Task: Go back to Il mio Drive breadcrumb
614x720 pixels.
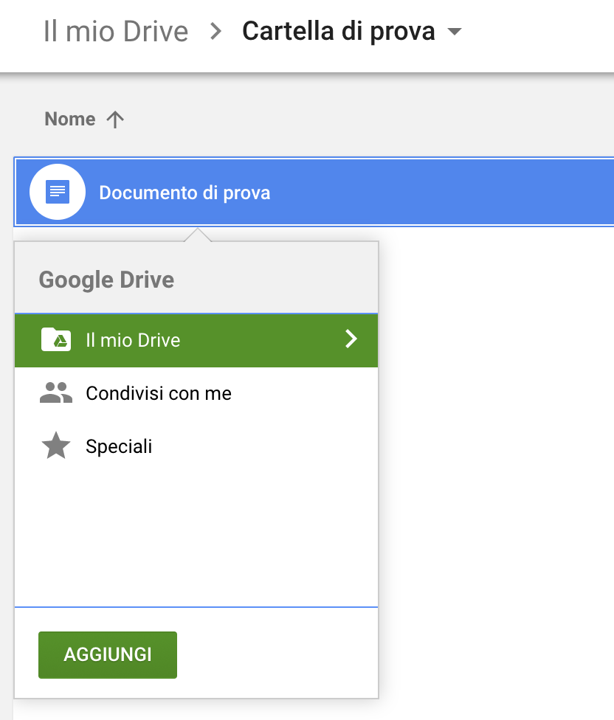Action: (x=116, y=31)
